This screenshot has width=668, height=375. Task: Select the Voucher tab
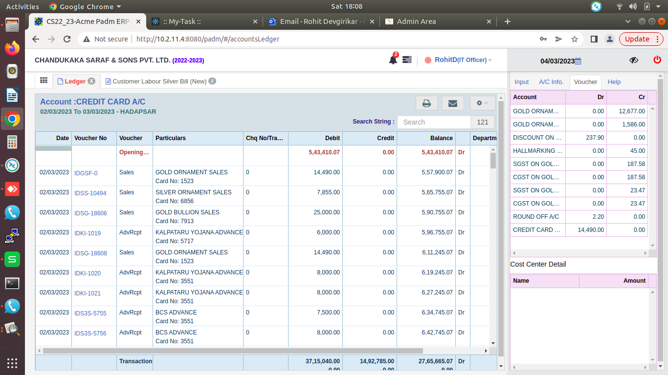(x=585, y=82)
